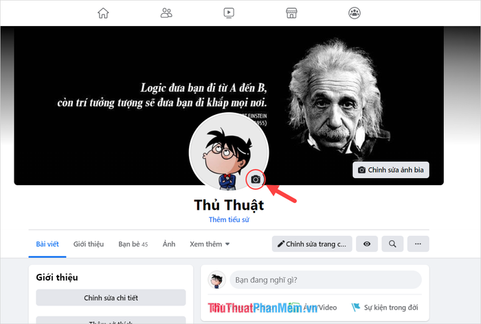481x324 pixels.
Task: Open the Bạn bè 45 tab
Action: [x=133, y=244]
